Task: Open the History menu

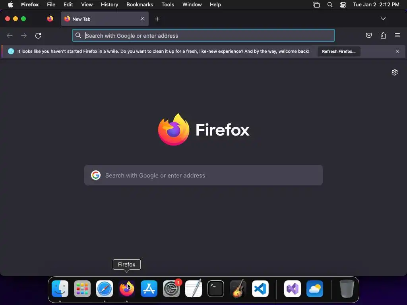Action: point(110,5)
